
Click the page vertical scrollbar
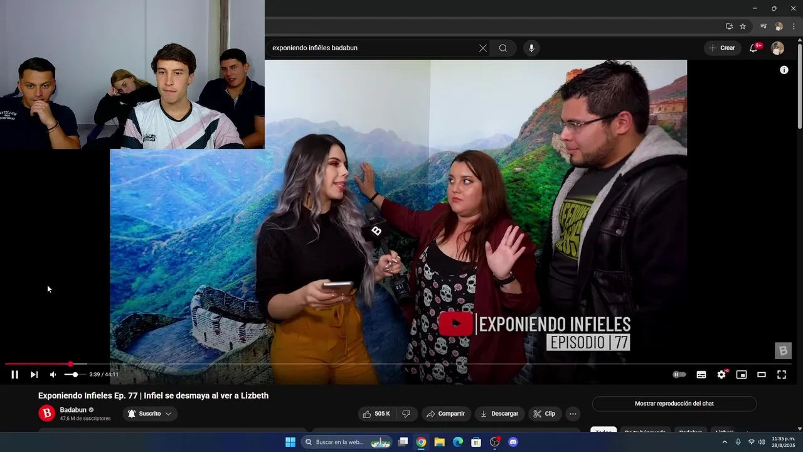(799, 87)
